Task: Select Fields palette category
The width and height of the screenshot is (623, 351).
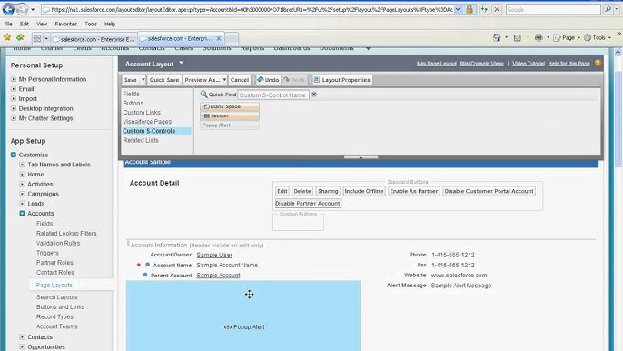Action: coord(131,94)
